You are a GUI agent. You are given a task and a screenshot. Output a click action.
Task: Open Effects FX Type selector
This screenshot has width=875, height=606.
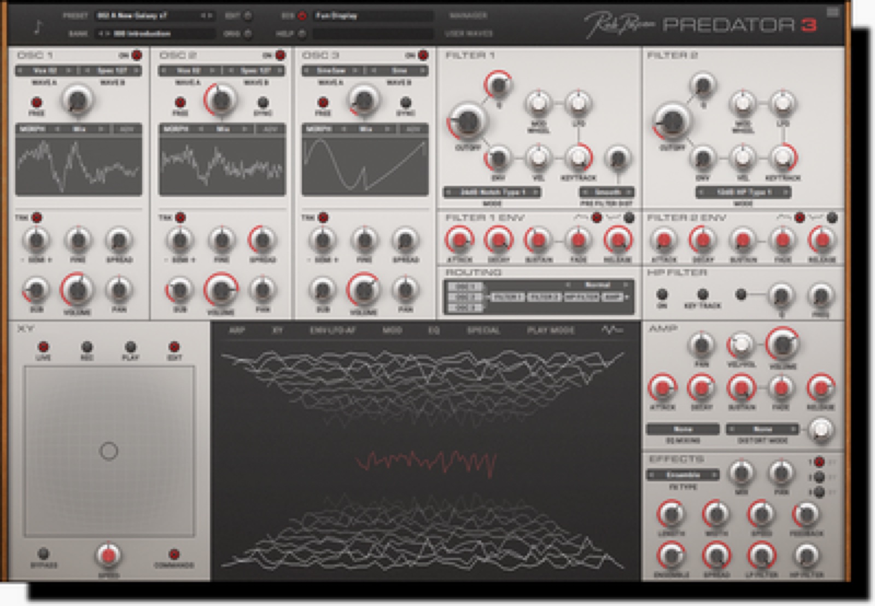point(682,474)
